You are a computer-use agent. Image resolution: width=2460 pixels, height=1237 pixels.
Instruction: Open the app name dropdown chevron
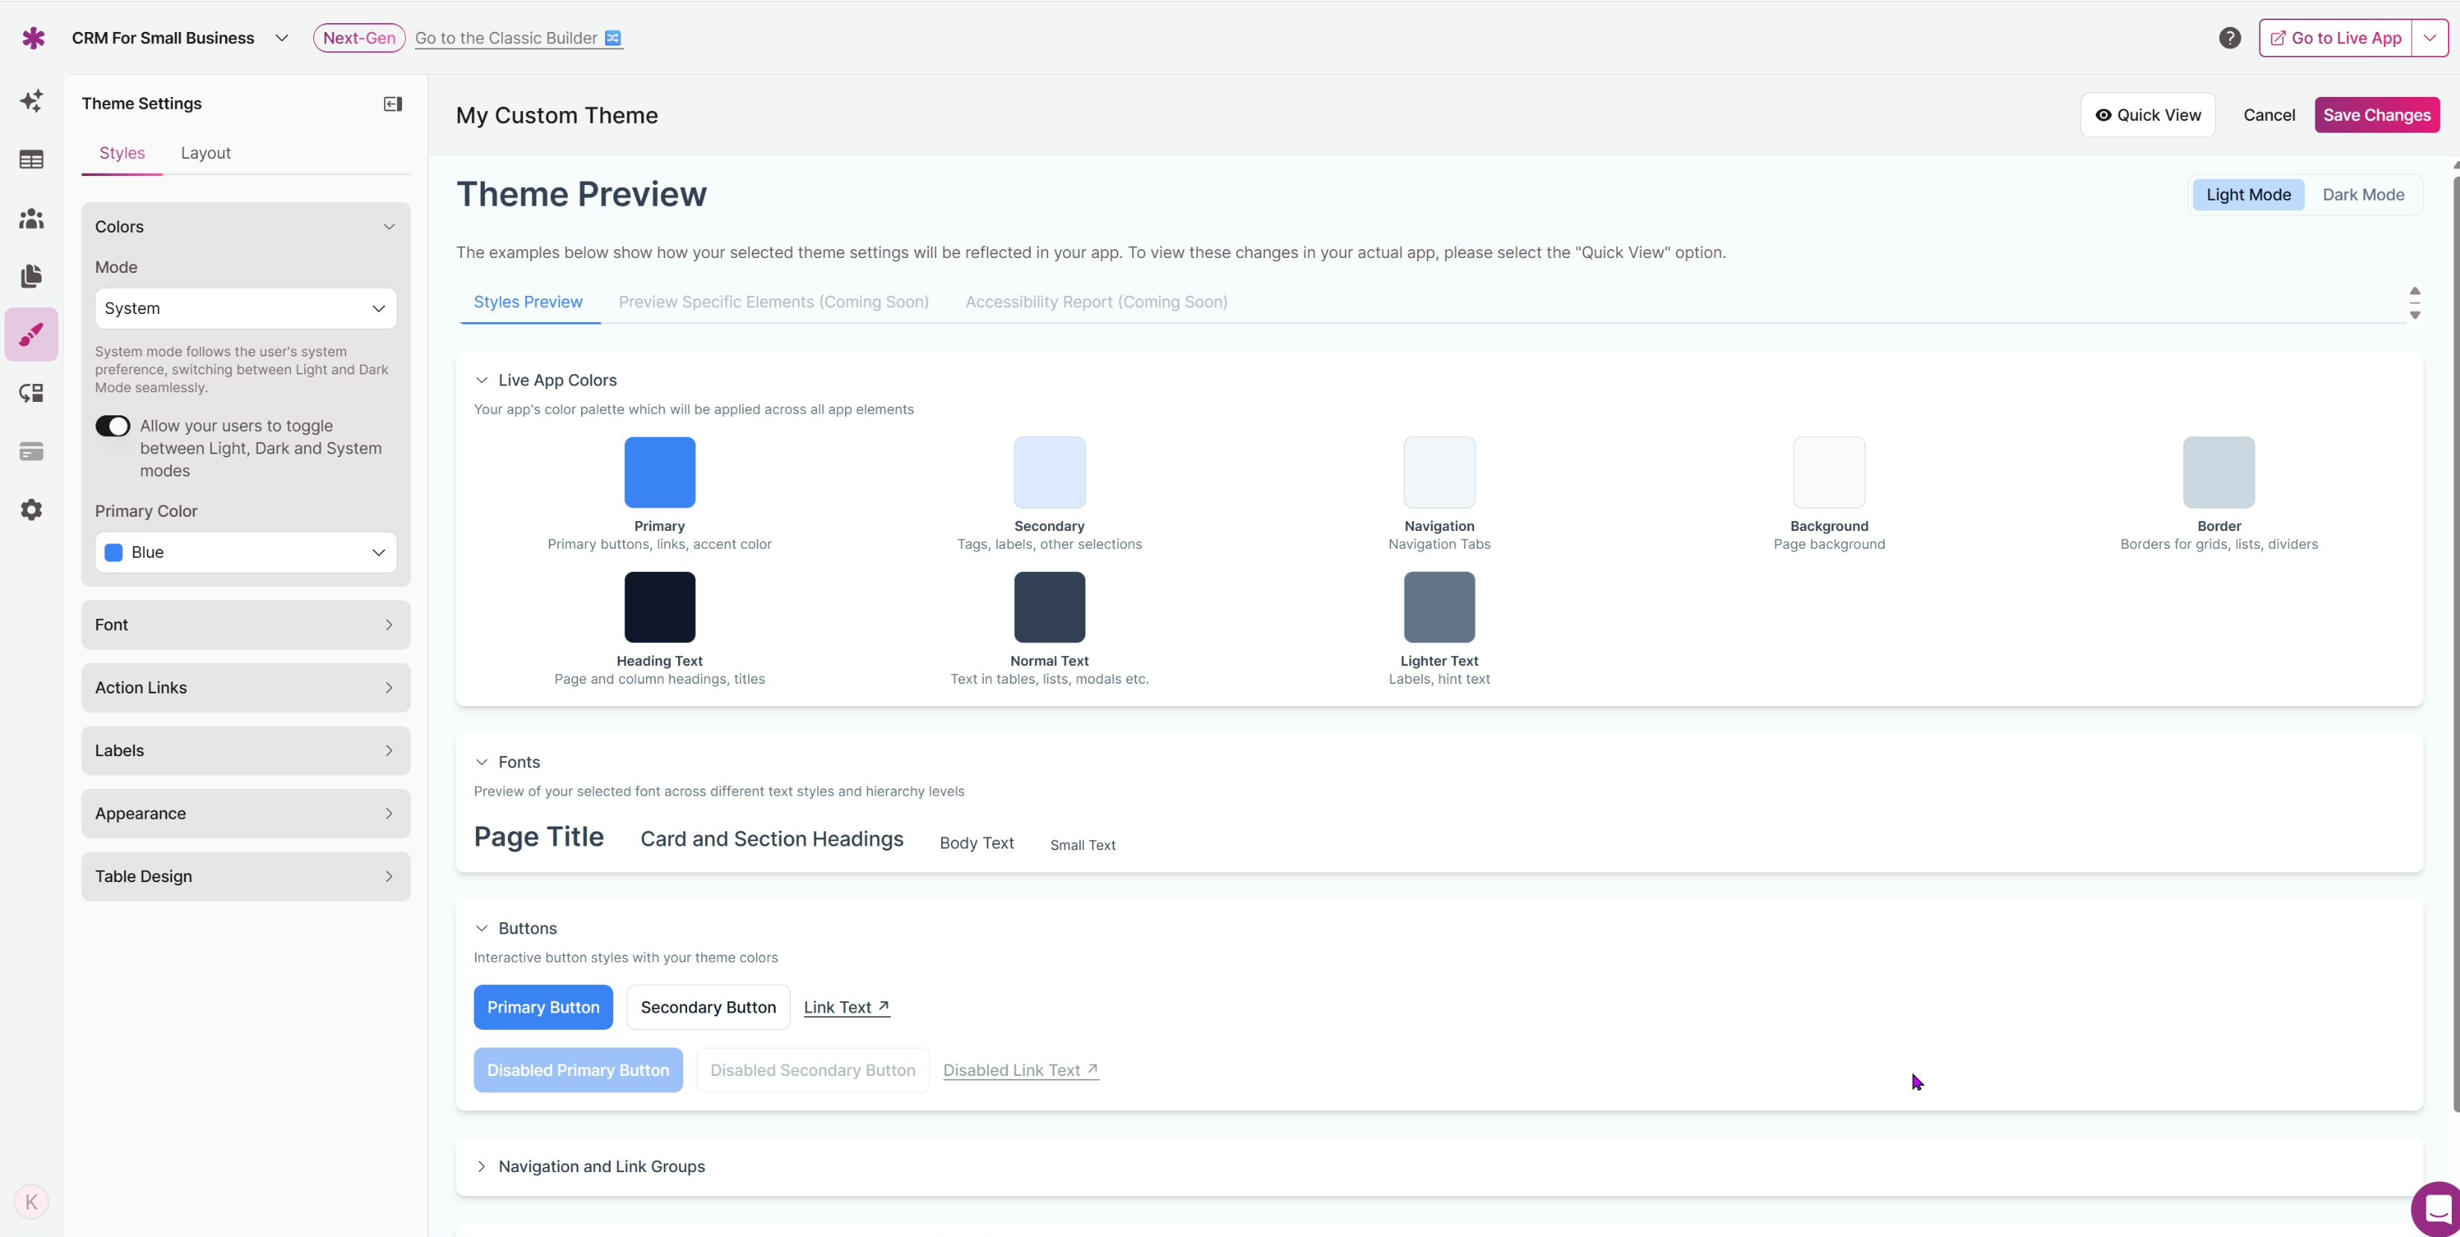pyautogui.click(x=282, y=38)
